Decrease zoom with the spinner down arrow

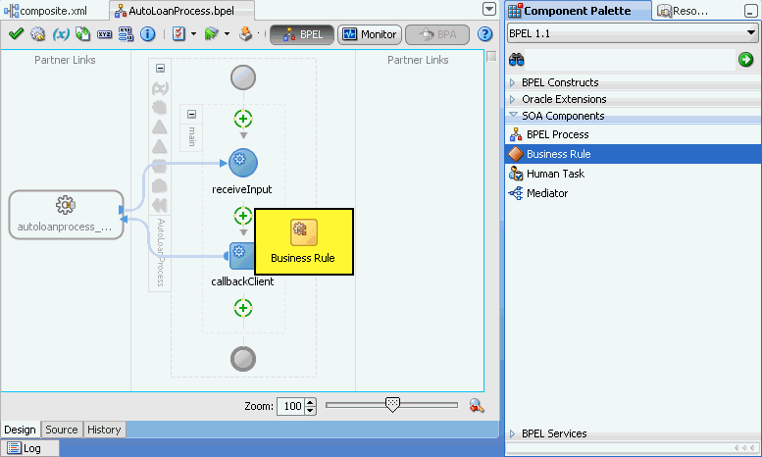[x=311, y=411]
